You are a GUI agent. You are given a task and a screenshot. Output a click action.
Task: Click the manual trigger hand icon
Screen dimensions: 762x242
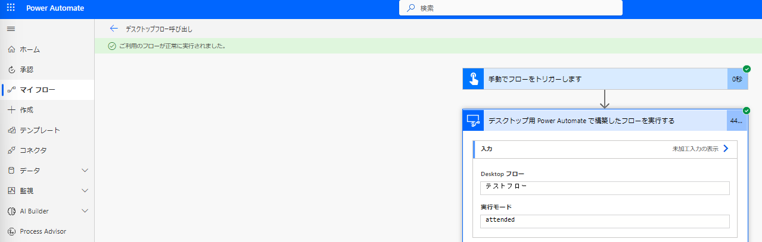[473, 79]
